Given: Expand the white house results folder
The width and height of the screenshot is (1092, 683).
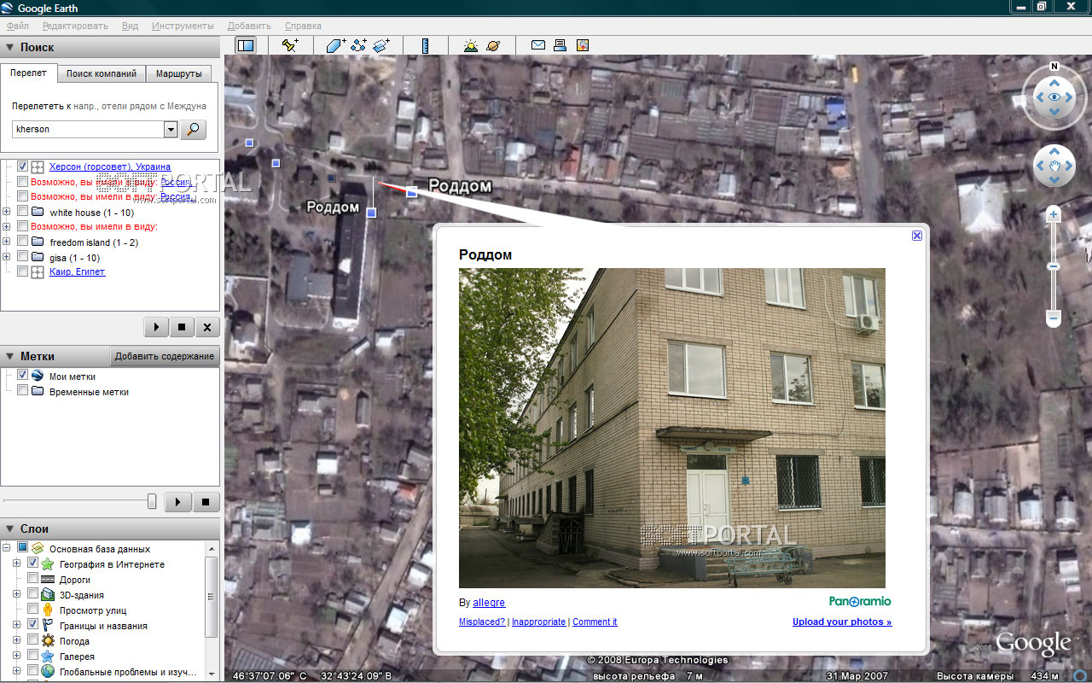Looking at the screenshot, I should coord(7,213).
